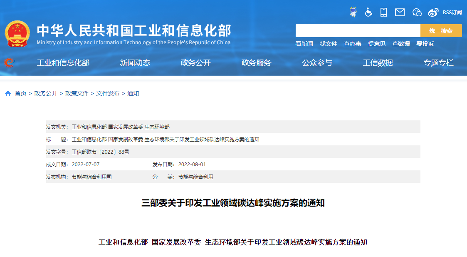Open the 提意见 quick link
The width and height of the screenshot is (467, 257).
pos(377,44)
